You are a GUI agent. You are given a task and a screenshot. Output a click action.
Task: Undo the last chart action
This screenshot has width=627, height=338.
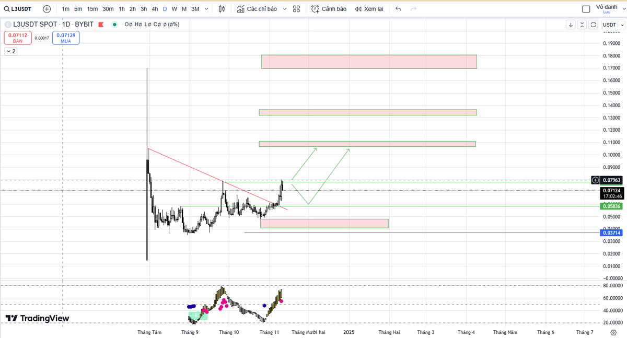coord(399,9)
